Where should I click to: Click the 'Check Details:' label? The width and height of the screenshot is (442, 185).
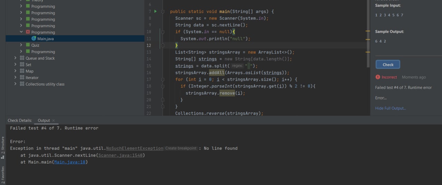(20, 120)
